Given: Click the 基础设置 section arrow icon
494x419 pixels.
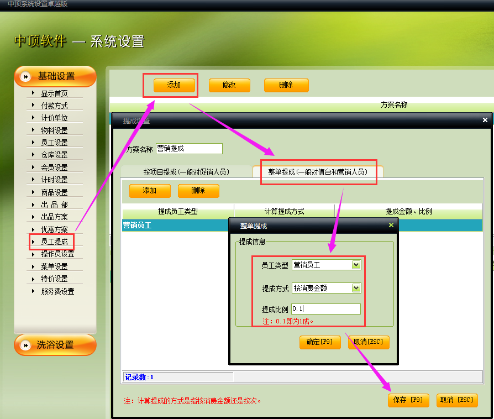Looking at the screenshot, I should point(25,76).
